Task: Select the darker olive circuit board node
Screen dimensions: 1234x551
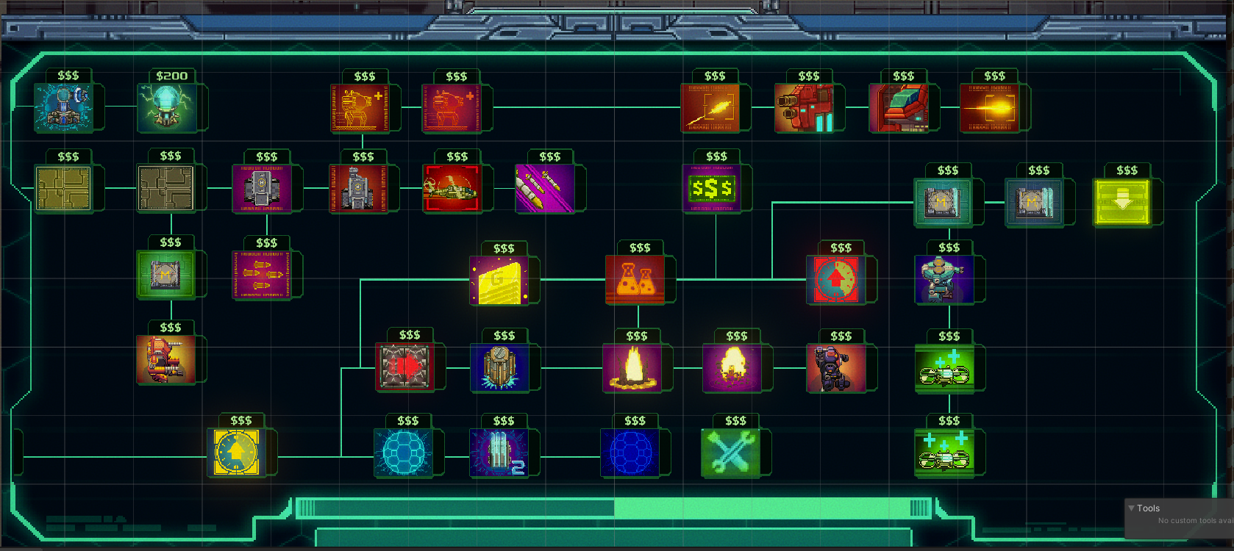Action: [x=166, y=188]
